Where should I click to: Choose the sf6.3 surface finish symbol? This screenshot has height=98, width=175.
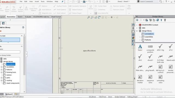pyautogui.click(x=140, y=58)
